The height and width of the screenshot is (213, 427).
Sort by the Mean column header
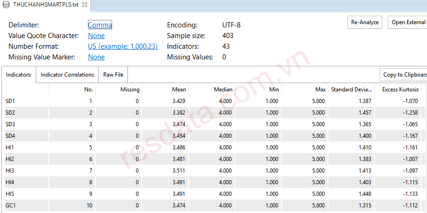point(179,90)
